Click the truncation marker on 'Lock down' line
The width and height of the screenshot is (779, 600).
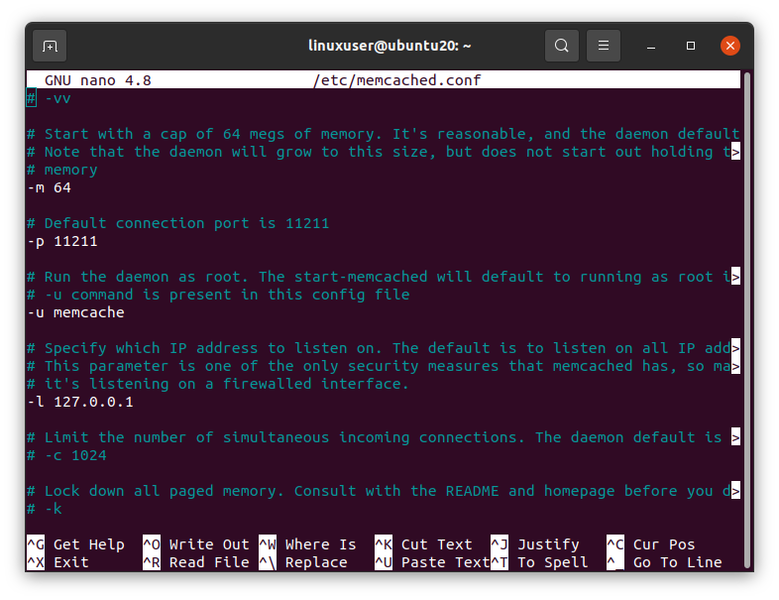click(x=735, y=491)
